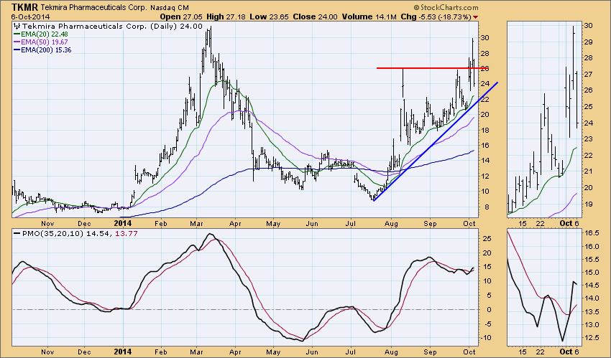This screenshot has width=611, height=358.
Task: Click the Close 24.00 value
Action: pos(315,17)
